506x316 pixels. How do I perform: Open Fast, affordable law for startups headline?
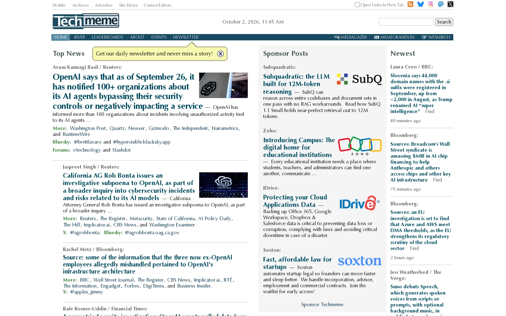coord(297,263)
